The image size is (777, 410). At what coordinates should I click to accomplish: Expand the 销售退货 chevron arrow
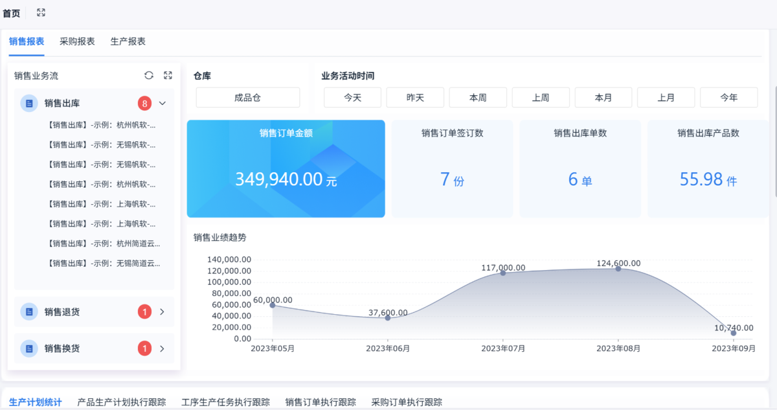tap(162, 312)
